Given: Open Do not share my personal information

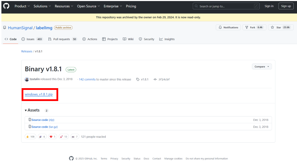Looking at the screenshot, I should tap(207, 159).
